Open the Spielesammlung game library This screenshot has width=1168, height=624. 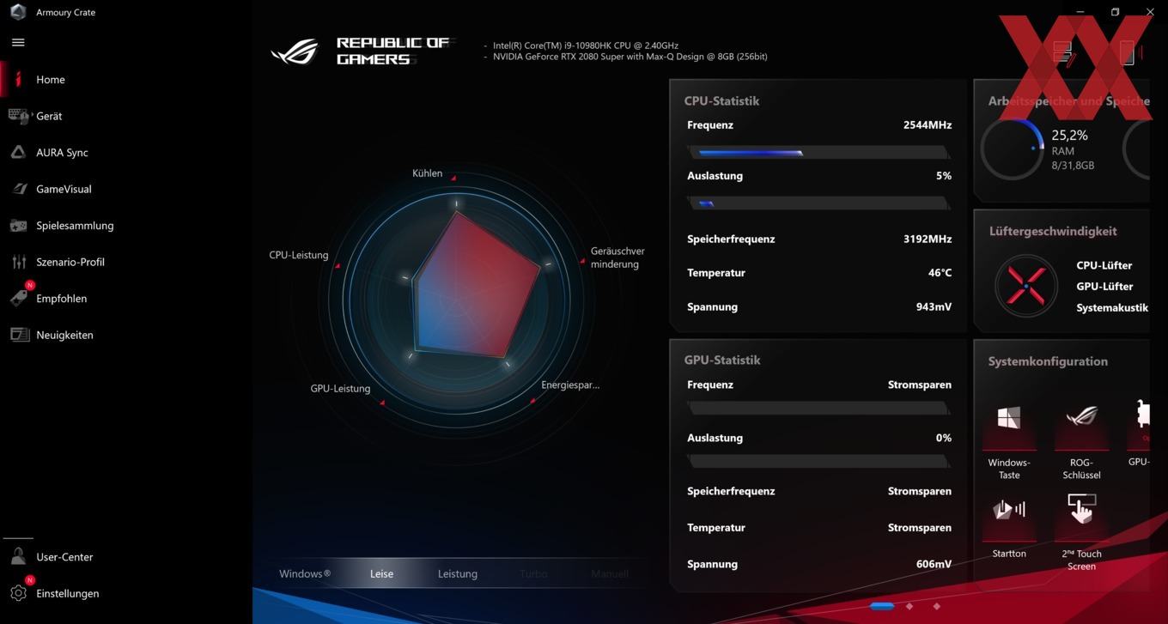[x=75, y=226]
